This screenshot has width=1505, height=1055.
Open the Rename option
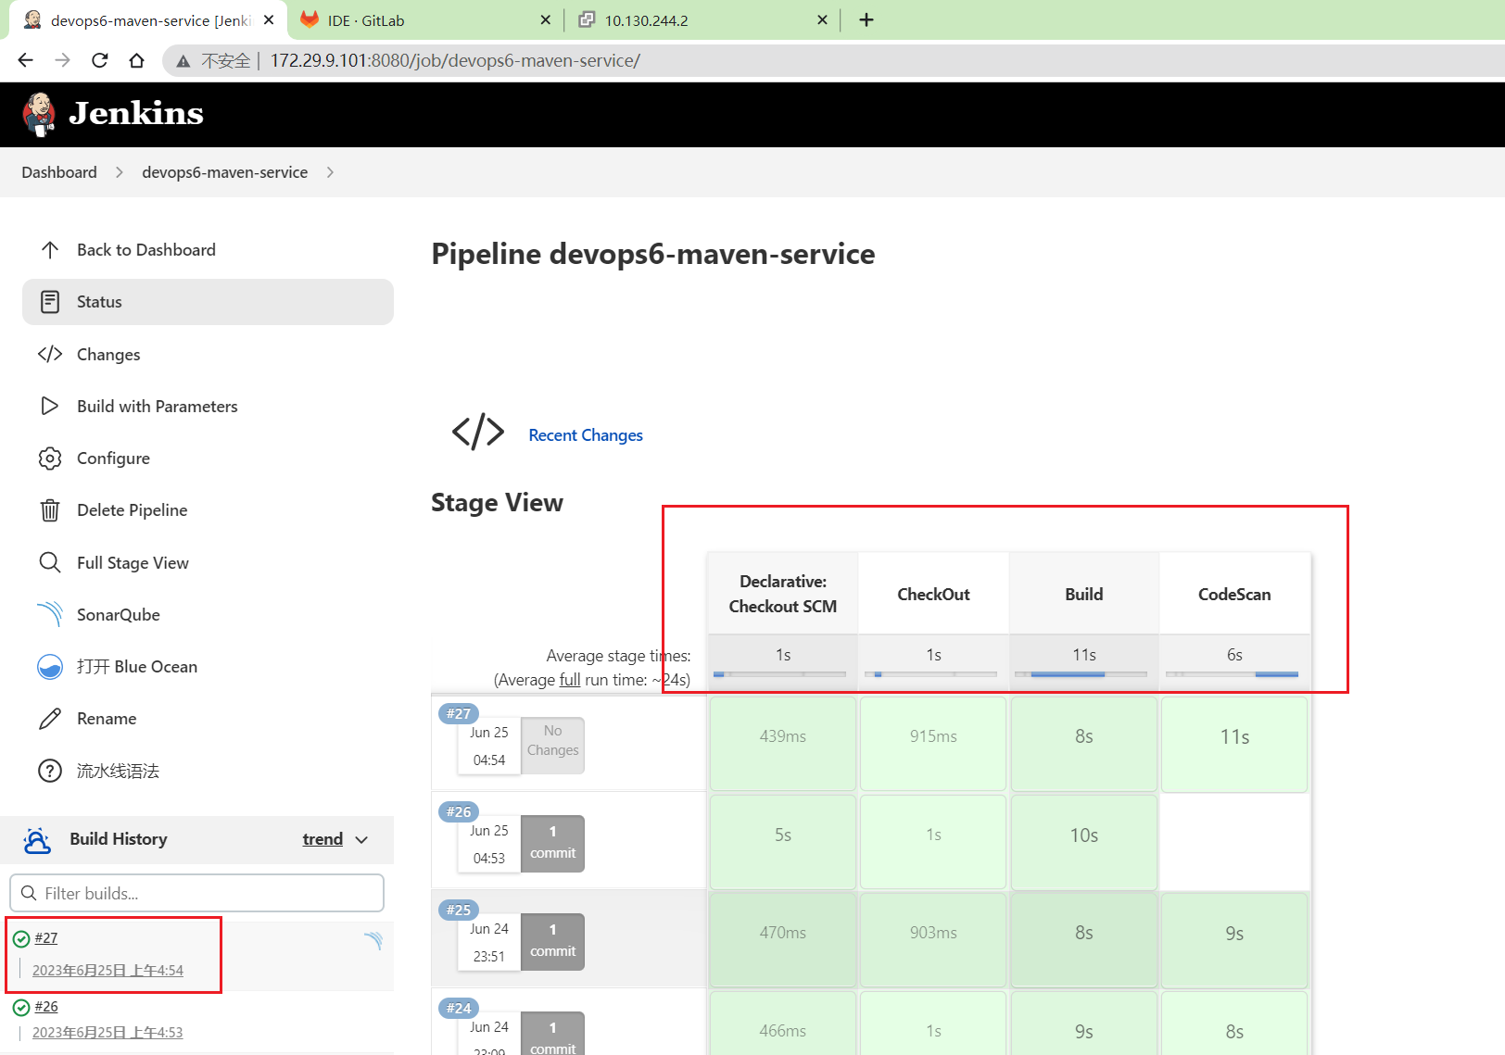[107, 719]
